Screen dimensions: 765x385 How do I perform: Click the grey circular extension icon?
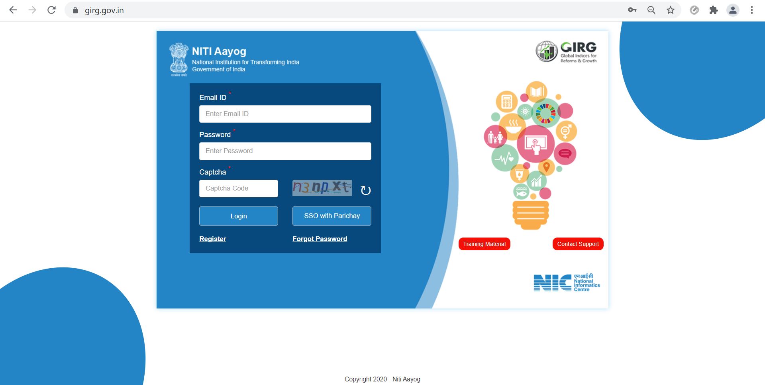tap(694, 10)
